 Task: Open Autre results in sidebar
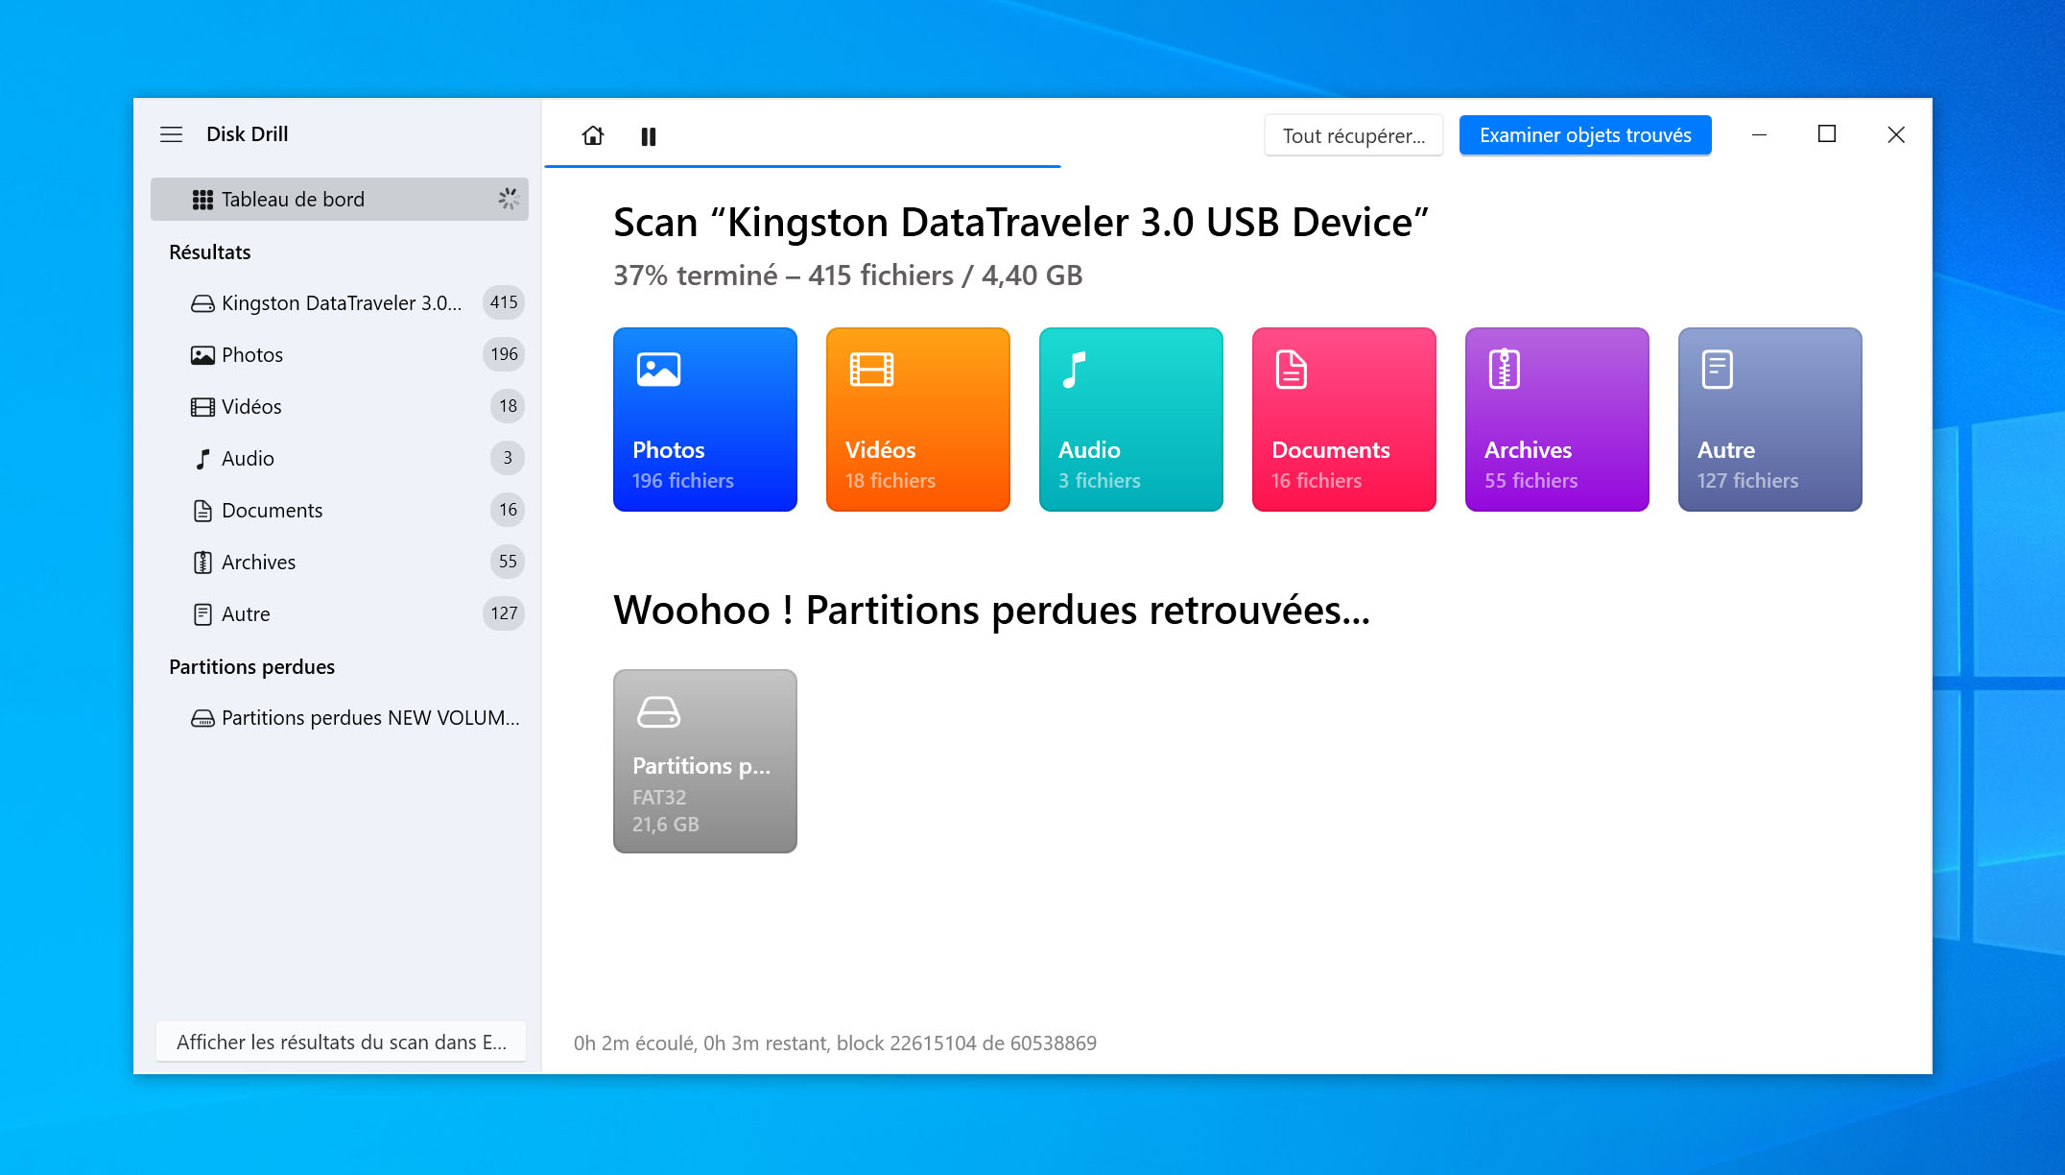pos(340,613)
